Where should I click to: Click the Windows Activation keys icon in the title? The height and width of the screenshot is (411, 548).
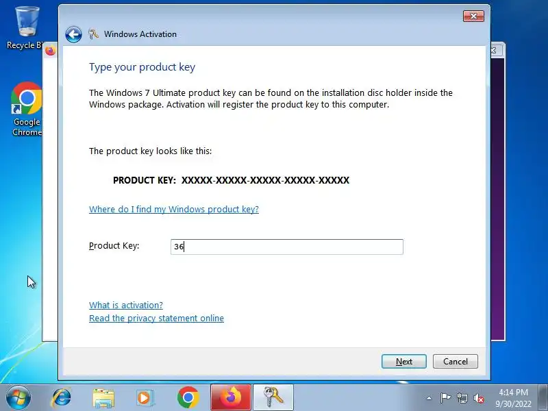click(x=93, y=34)
